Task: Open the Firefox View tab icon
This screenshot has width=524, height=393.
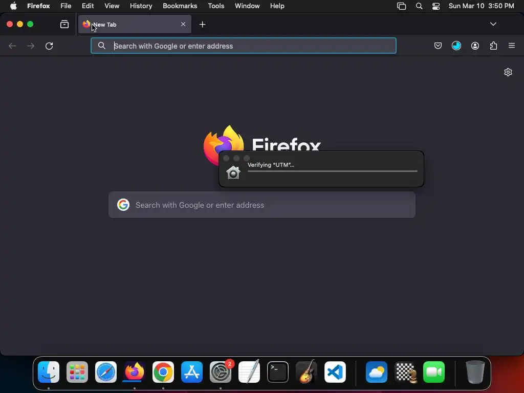Action: 64,24
